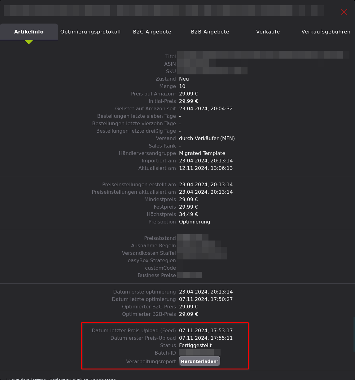355x380 pixels.
Task: Select the date 07.11.2024, 17:53:17
Action: tap(206, 330)
